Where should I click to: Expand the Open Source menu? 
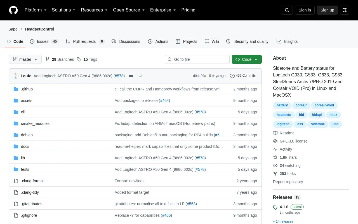tap(129, 10)
